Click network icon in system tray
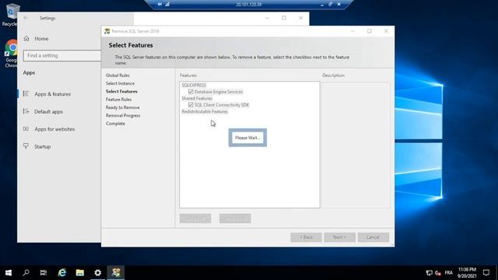Image resolution: width=498 pixels, height=280 pixels. (x=429, y=273)
